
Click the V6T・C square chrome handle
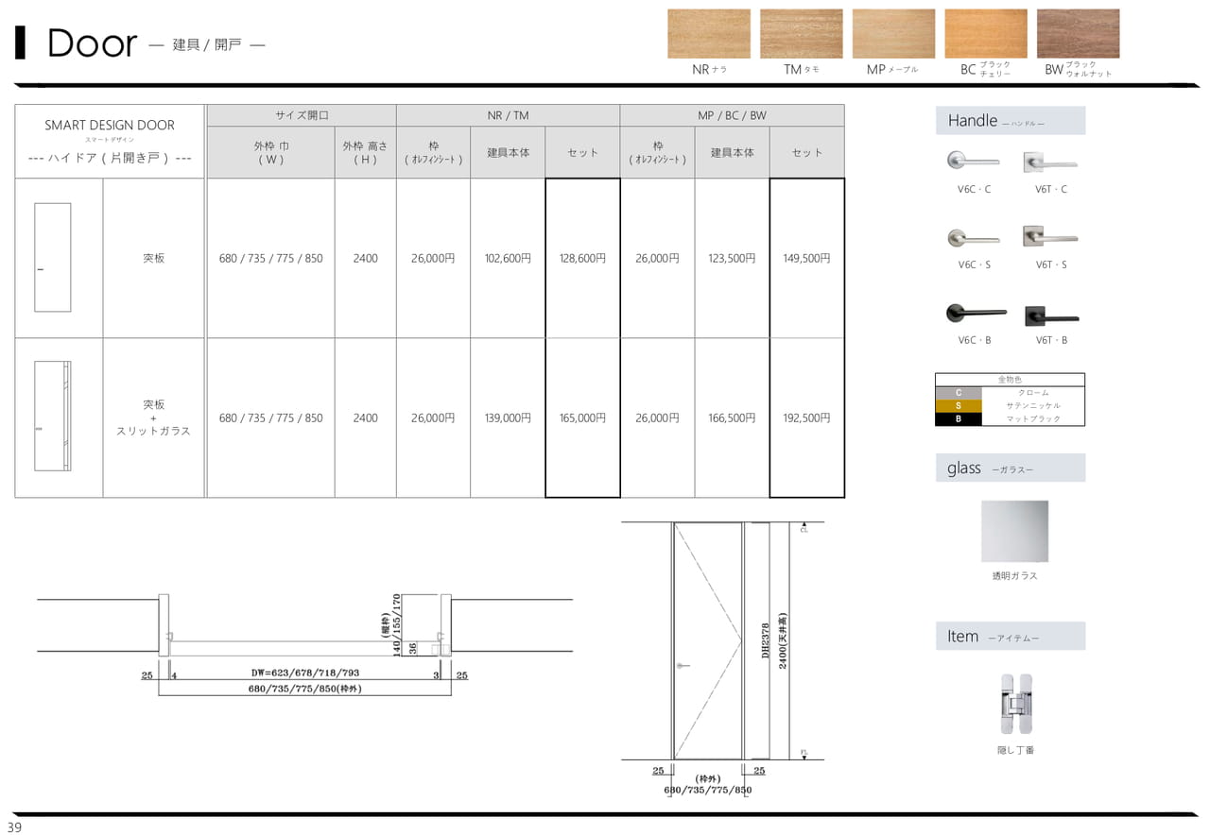pos(1050,162)
